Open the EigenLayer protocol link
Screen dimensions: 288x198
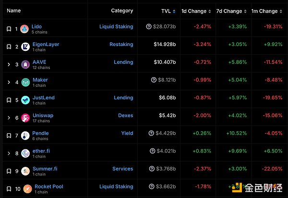tap(46, 44)
